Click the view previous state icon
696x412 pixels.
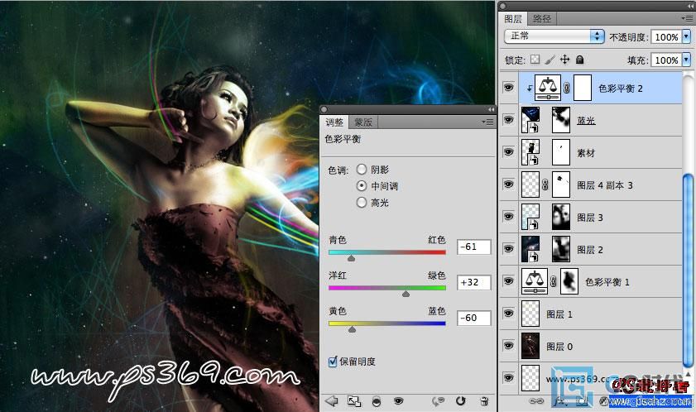coord(438,401)
